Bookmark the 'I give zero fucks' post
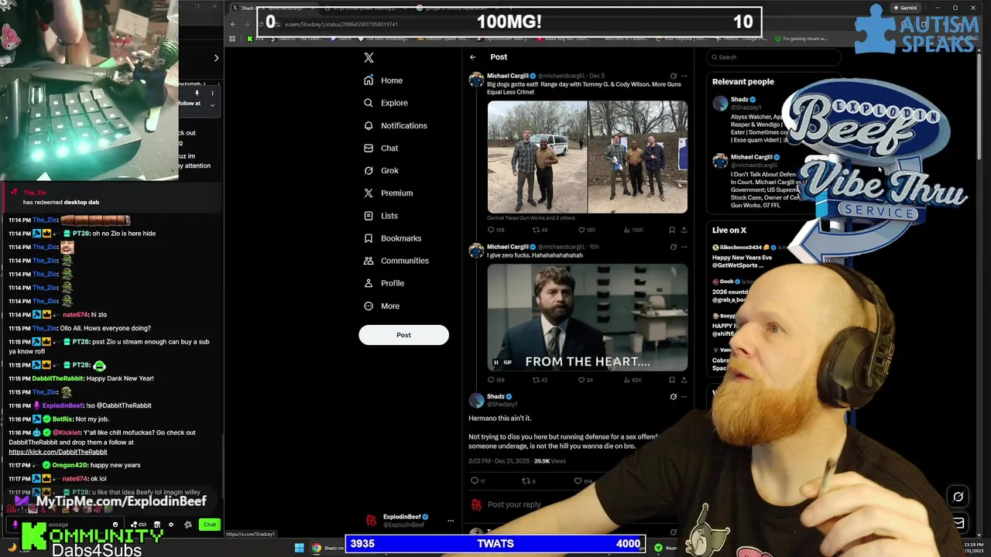This screenshot has width=991, height=557. tap(671, 380)
